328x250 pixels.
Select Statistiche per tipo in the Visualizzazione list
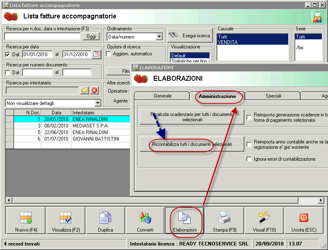[190, 61]
